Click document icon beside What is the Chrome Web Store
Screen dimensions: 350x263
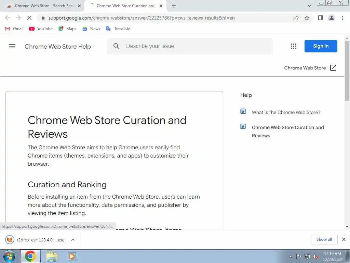point(243,111)
